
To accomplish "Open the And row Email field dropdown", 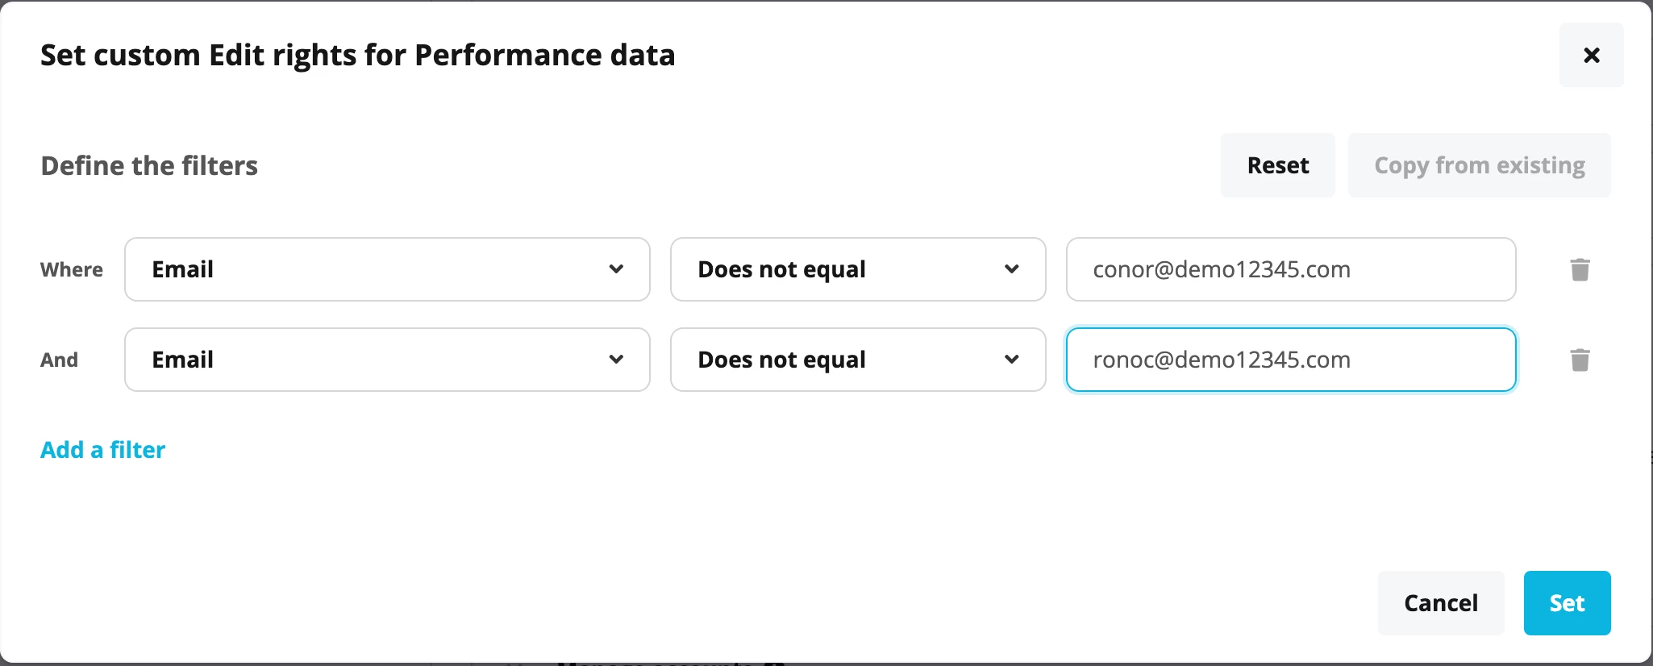I will click(x=387, y=360).
